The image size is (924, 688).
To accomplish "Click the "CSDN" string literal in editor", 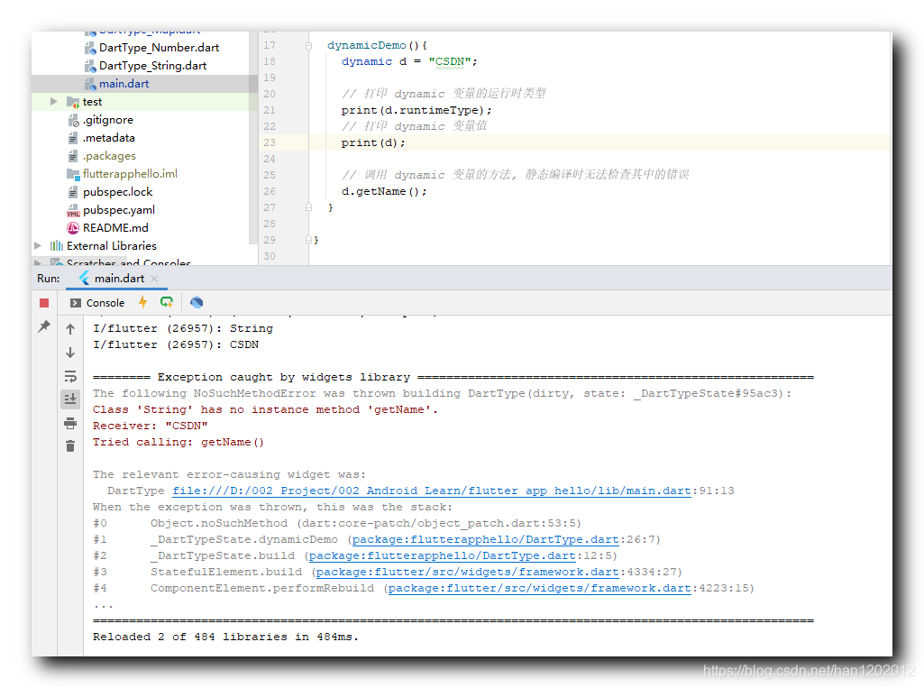I will coord(450,61).
